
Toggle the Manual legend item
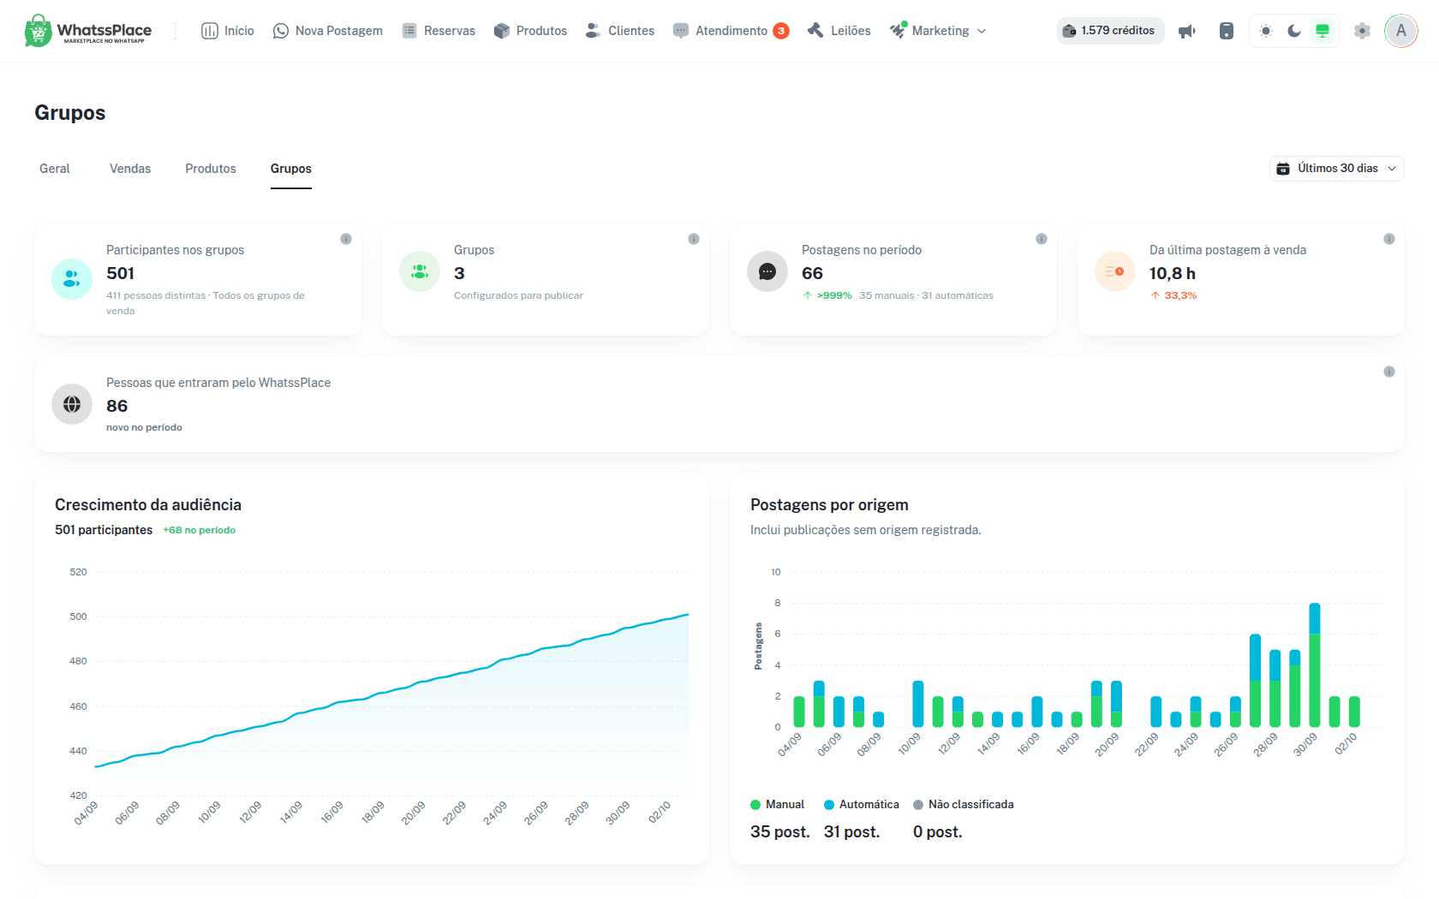coord(778,805)
